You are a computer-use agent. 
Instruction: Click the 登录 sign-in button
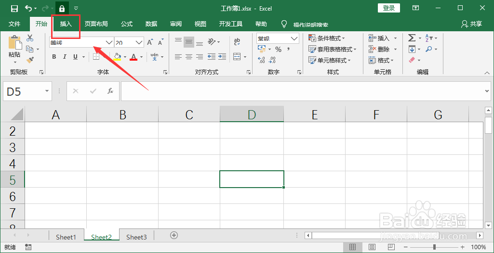389,8
